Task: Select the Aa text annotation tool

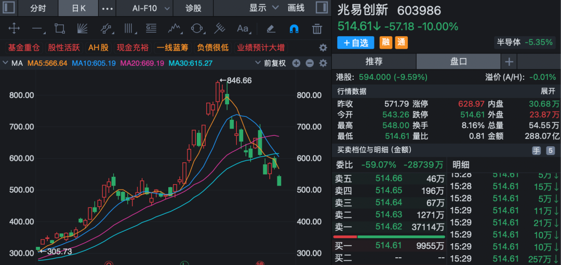Action: [243, 28]
